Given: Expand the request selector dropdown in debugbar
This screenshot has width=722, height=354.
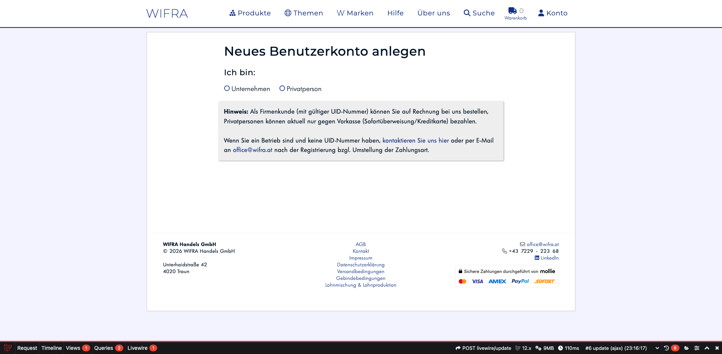Looking at the screenshot, I should [657, 348].
